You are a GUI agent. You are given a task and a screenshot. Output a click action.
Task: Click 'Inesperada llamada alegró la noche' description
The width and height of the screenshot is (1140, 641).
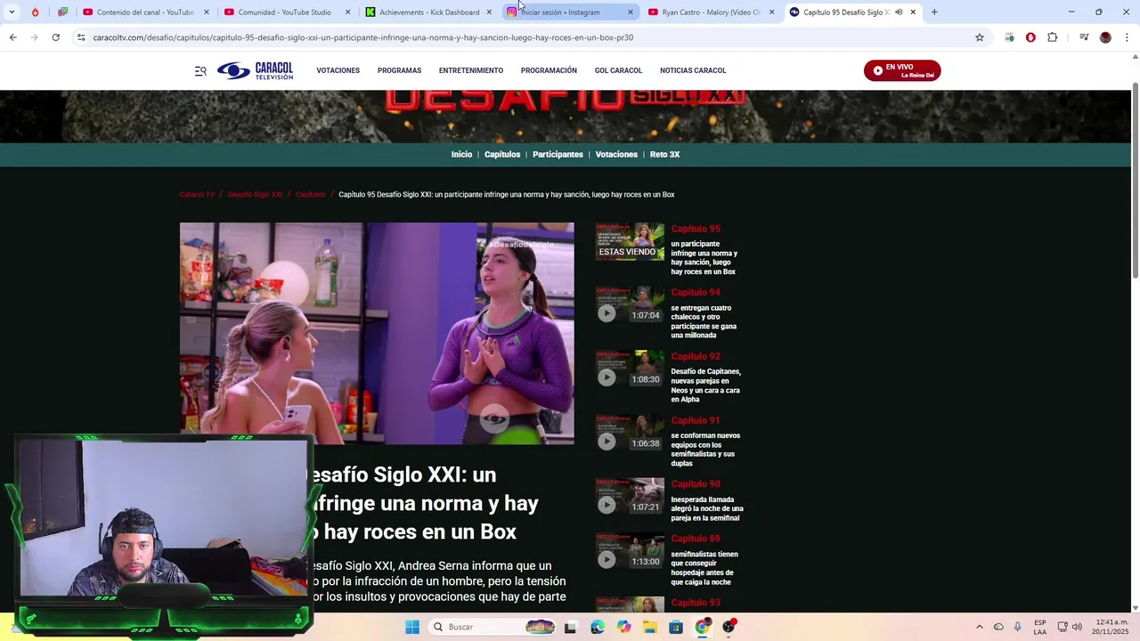(x=707, y=508)
